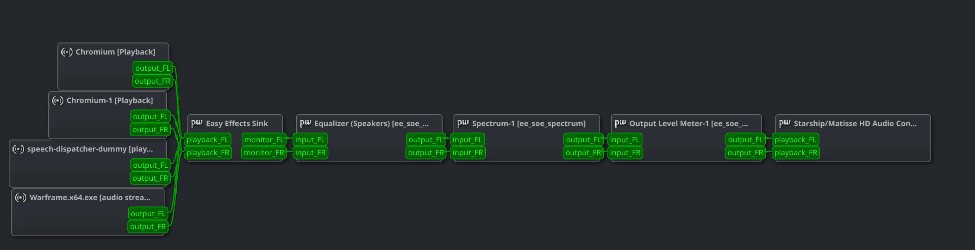This screenshot has height=250, width=975.
Task: Click the Chromium [Playback] stream icon
Action: click(x=67, y=52)
